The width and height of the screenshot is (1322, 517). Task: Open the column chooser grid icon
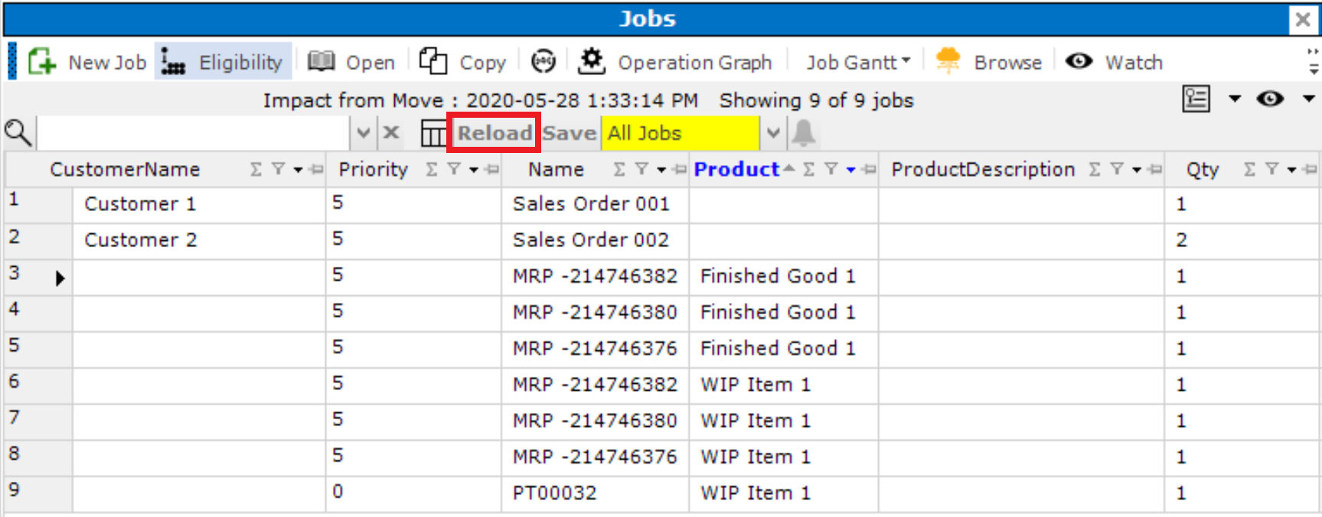434,134
